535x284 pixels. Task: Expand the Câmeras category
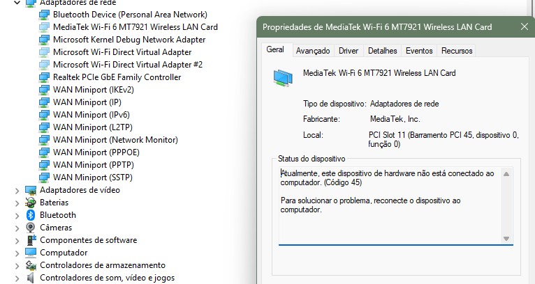point(17,228)
